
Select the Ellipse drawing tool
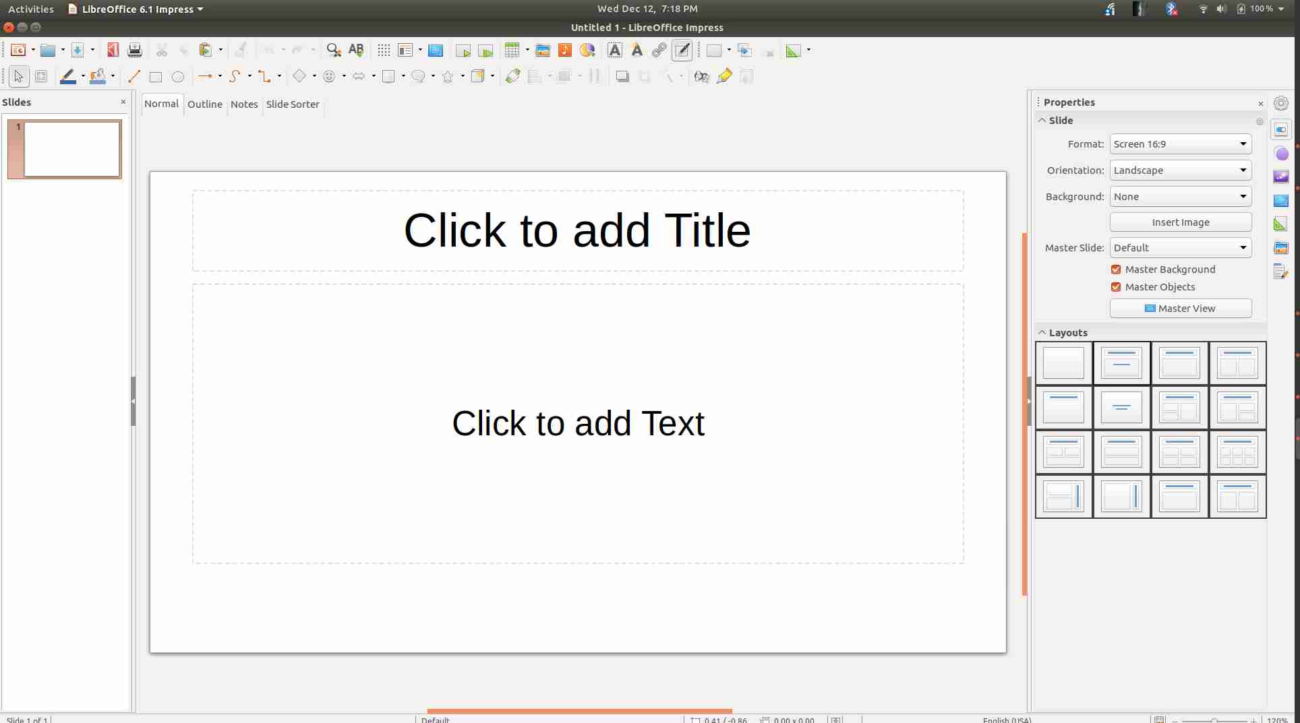coord(178,76)
